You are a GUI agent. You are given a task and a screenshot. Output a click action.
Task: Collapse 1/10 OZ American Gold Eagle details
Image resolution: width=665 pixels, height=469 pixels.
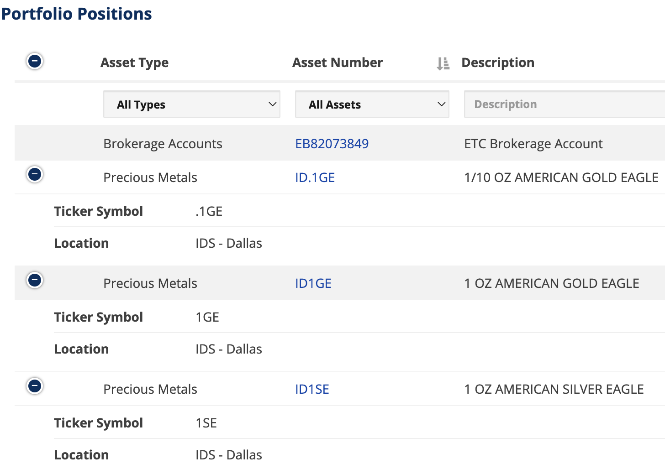point(35,174)
